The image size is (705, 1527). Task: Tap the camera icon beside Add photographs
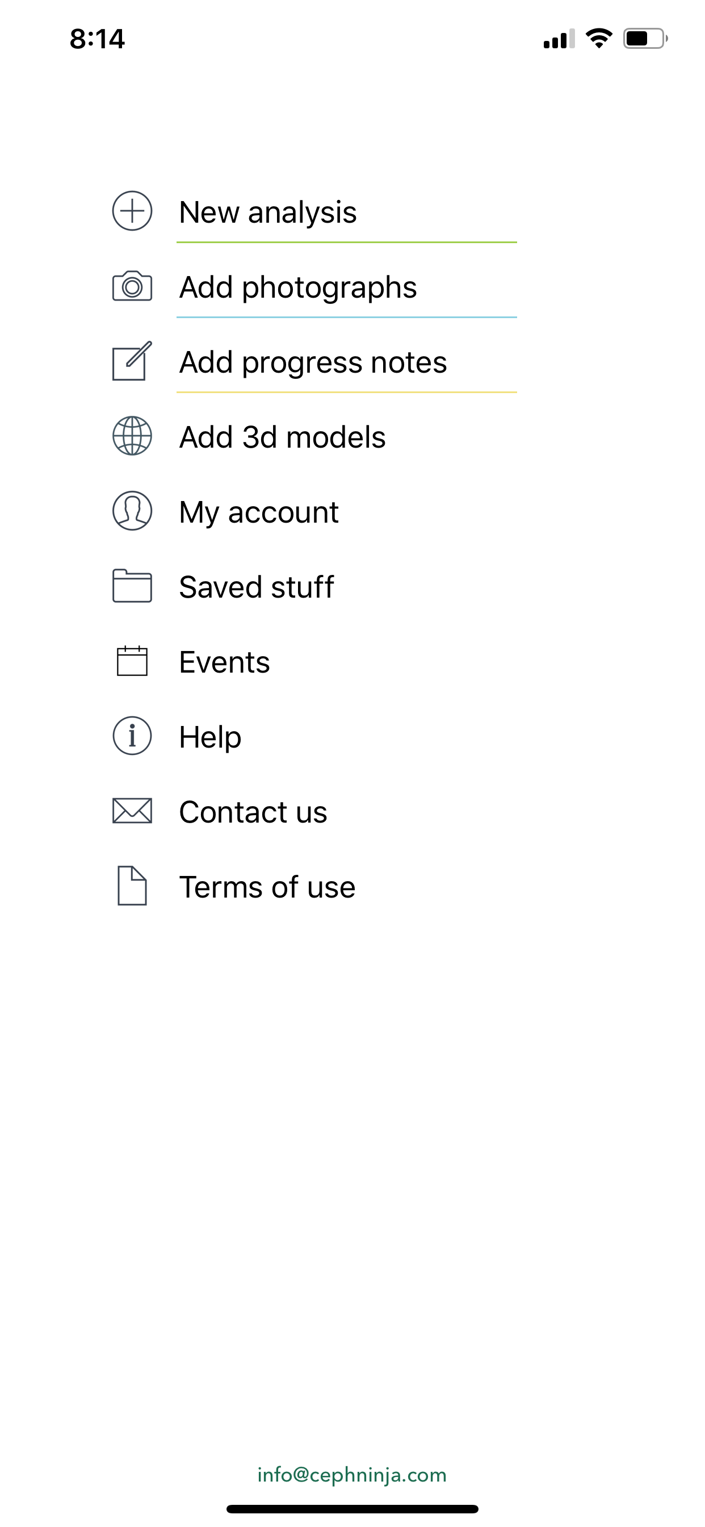(132, 286)
